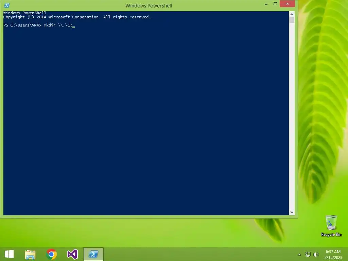Launch Visual Studio from the taskbar

pos(72,254)
